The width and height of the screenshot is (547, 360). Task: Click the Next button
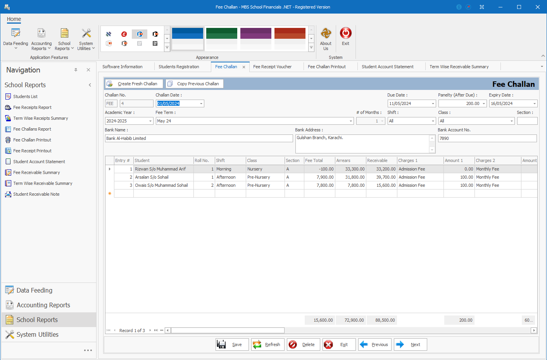(411, 344)
